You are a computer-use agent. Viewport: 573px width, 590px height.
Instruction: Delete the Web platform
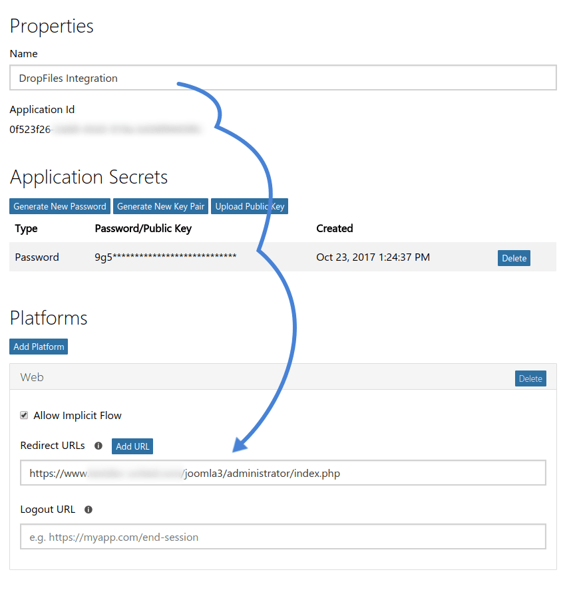click(530, 378)
